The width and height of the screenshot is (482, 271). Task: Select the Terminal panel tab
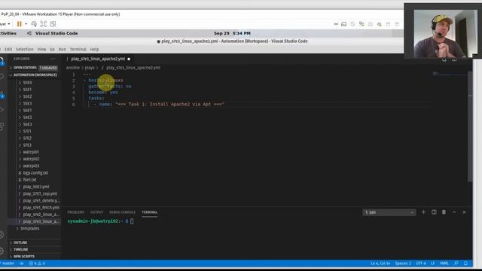click(x=149, y=212)
